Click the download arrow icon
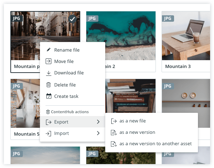The height and width of the screenshot is (168, 214). tap(49, 73)
